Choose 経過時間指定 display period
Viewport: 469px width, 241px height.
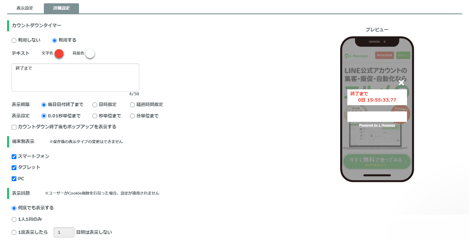[132, 105]
